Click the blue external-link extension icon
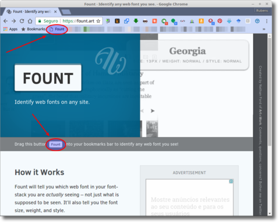 tap(126, 21)
